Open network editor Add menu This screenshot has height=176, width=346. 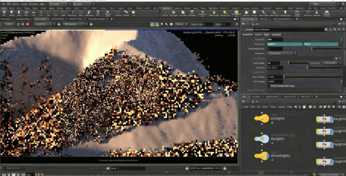pyautogui.click(x=246, y=107)
